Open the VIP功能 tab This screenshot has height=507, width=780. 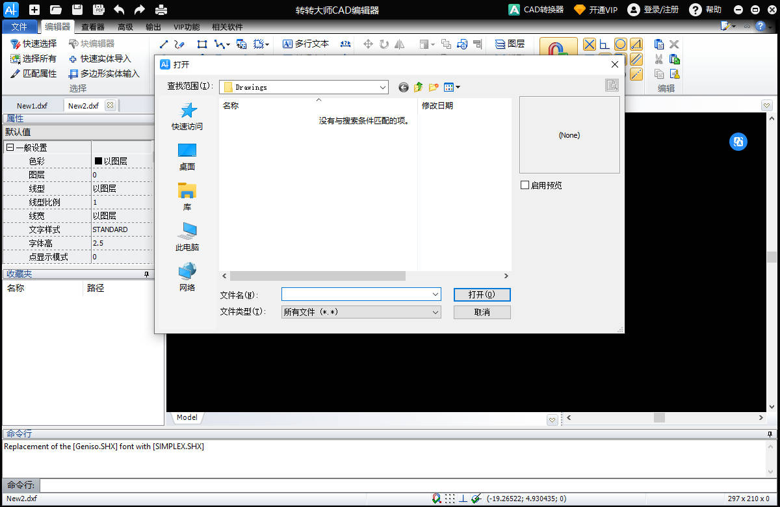[x=187, y=27]
